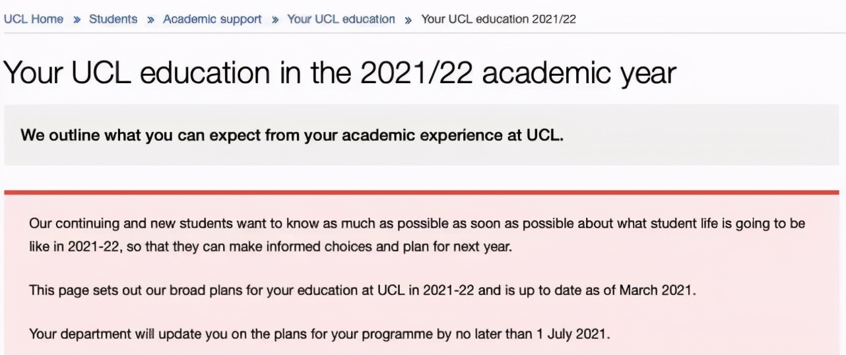Viewport: 846px width, 355px height.
Task: Click the sentence 'This page sets out our broad plans'
Action: [362, 291]
